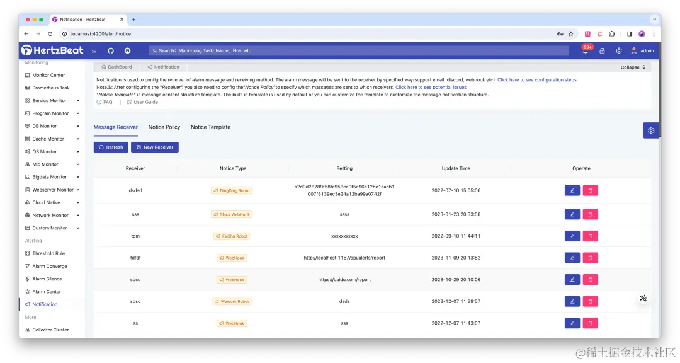Open a new browser tab

pyautogui.click(x=133, y=20)
